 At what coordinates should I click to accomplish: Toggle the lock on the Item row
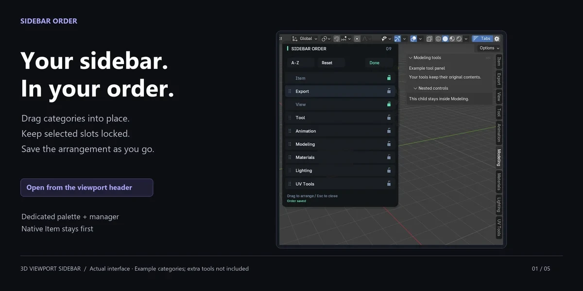click(x=389, y=78)
